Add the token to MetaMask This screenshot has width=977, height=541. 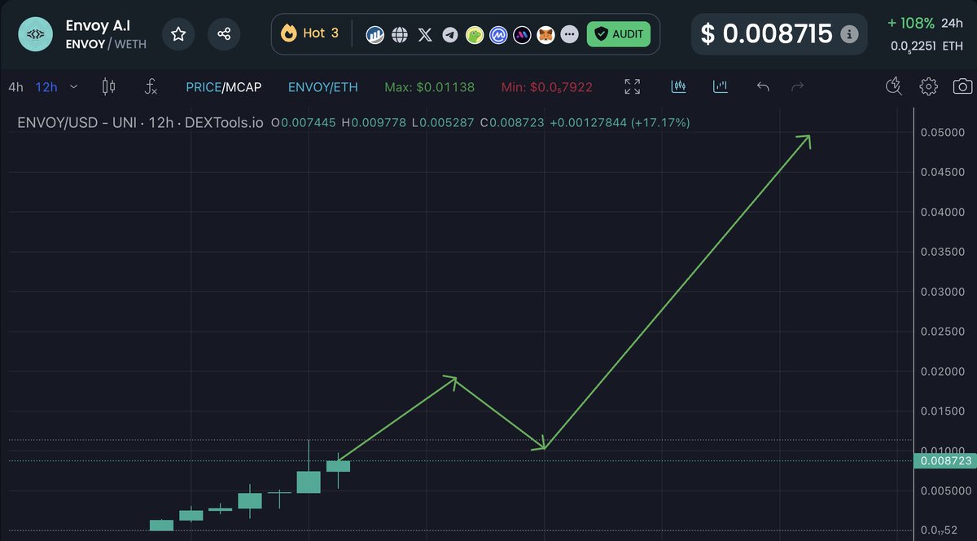click(x=546, y=35)
